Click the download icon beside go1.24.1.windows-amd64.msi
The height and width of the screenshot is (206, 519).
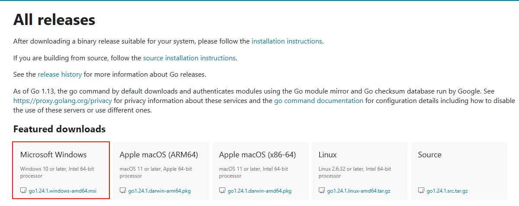(x=23, y=190)
